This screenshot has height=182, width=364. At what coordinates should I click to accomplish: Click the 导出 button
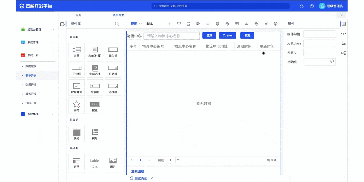(227, 36)
